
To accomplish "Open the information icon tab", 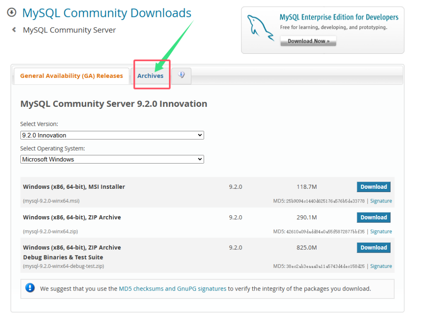I will pos(181,75).
